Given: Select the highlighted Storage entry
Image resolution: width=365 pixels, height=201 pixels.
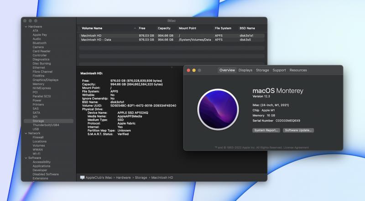Looking at the screenshot, I should (48, 121).
